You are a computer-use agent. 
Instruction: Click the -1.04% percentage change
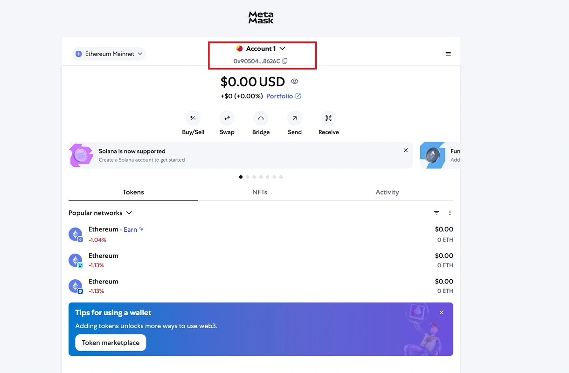(x=97, y=240)
